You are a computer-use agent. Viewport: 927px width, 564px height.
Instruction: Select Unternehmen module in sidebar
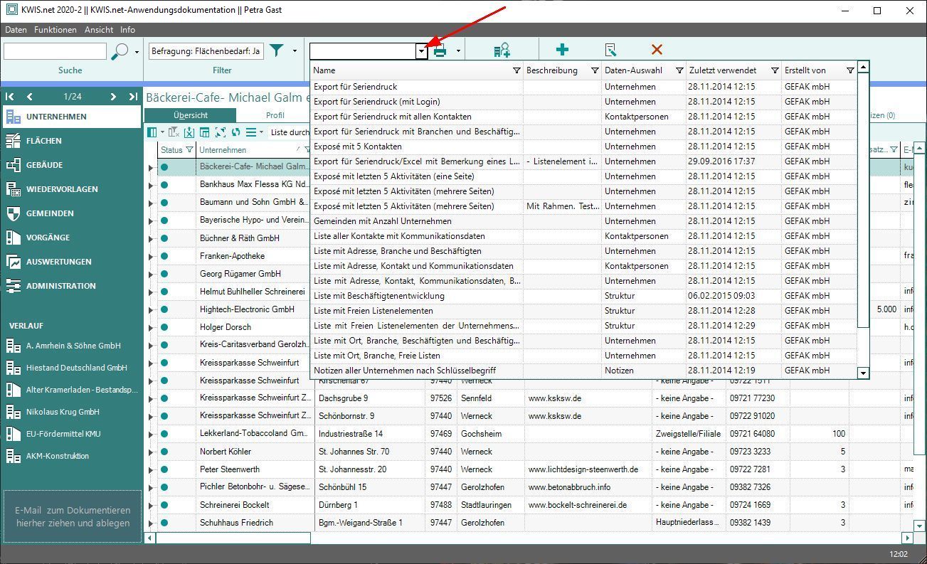71,117
